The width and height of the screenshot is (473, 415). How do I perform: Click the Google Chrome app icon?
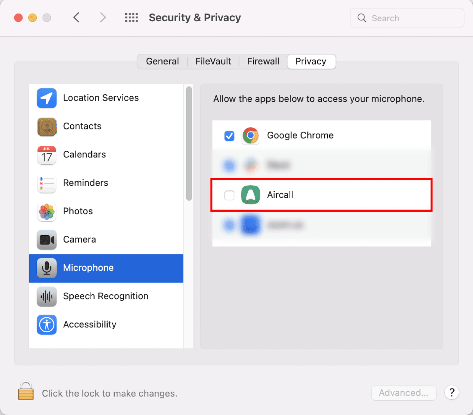[x=250, y=136]
